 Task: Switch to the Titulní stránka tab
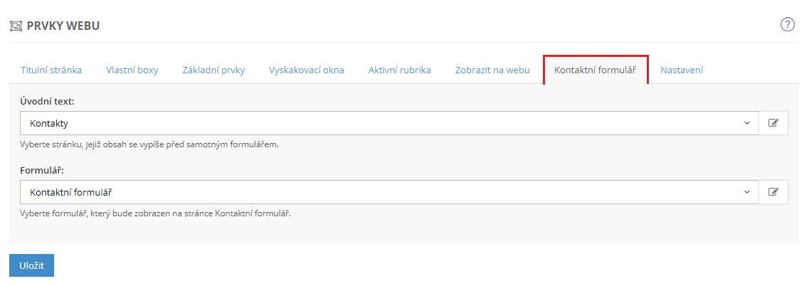[x=51, y=70]
